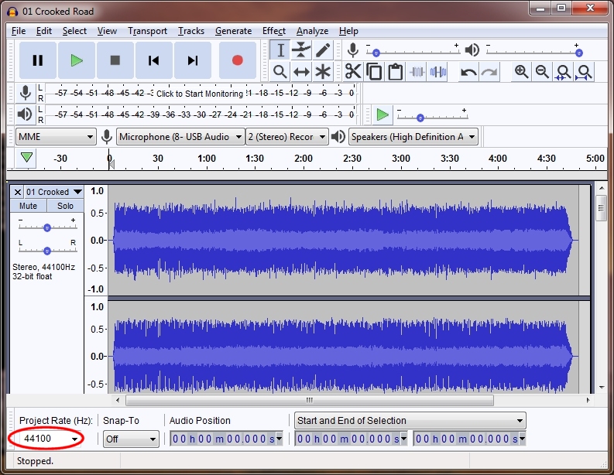Image resolution: width=614 pixels, height=475 pixels.
Task: Open the File menu
Action: (x=19, y=31)
